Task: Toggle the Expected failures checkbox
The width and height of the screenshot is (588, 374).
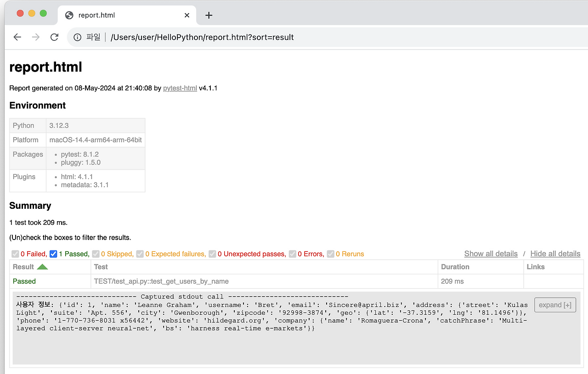Action: click(140, 254)
